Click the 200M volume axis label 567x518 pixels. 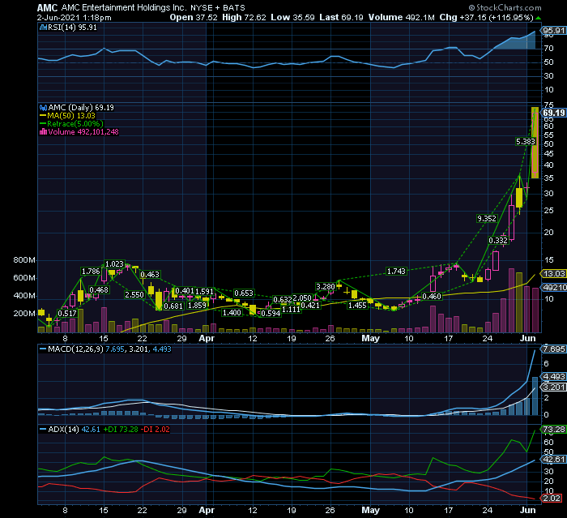tap(24, 314)
